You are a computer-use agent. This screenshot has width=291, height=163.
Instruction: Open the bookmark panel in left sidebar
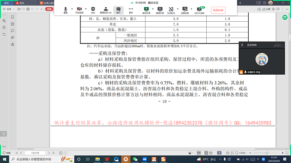(12, 17)
